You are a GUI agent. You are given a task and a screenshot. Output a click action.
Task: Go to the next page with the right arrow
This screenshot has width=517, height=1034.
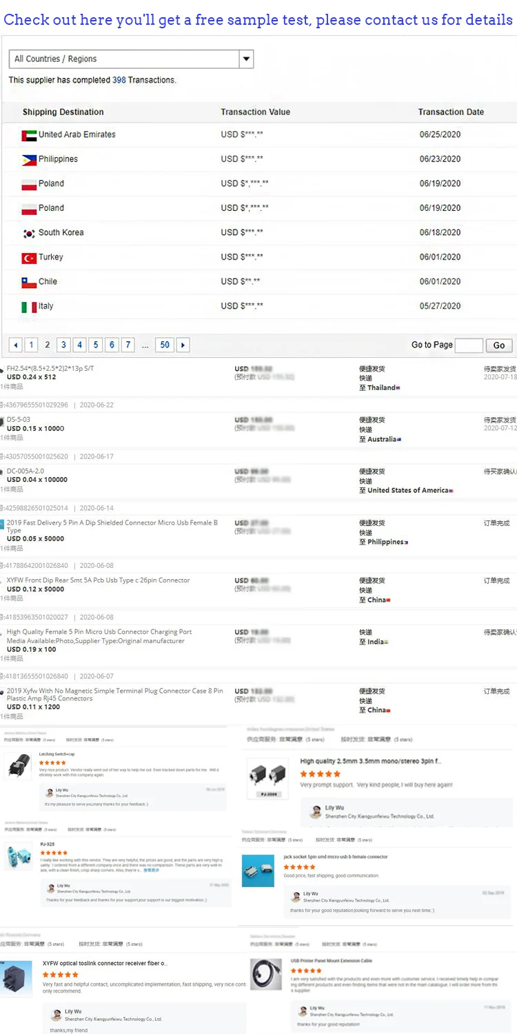click(x=183, y=345)
